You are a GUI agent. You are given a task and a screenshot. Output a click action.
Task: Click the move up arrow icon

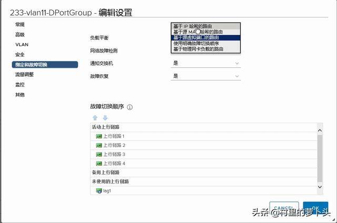click(x=95, y=118)
